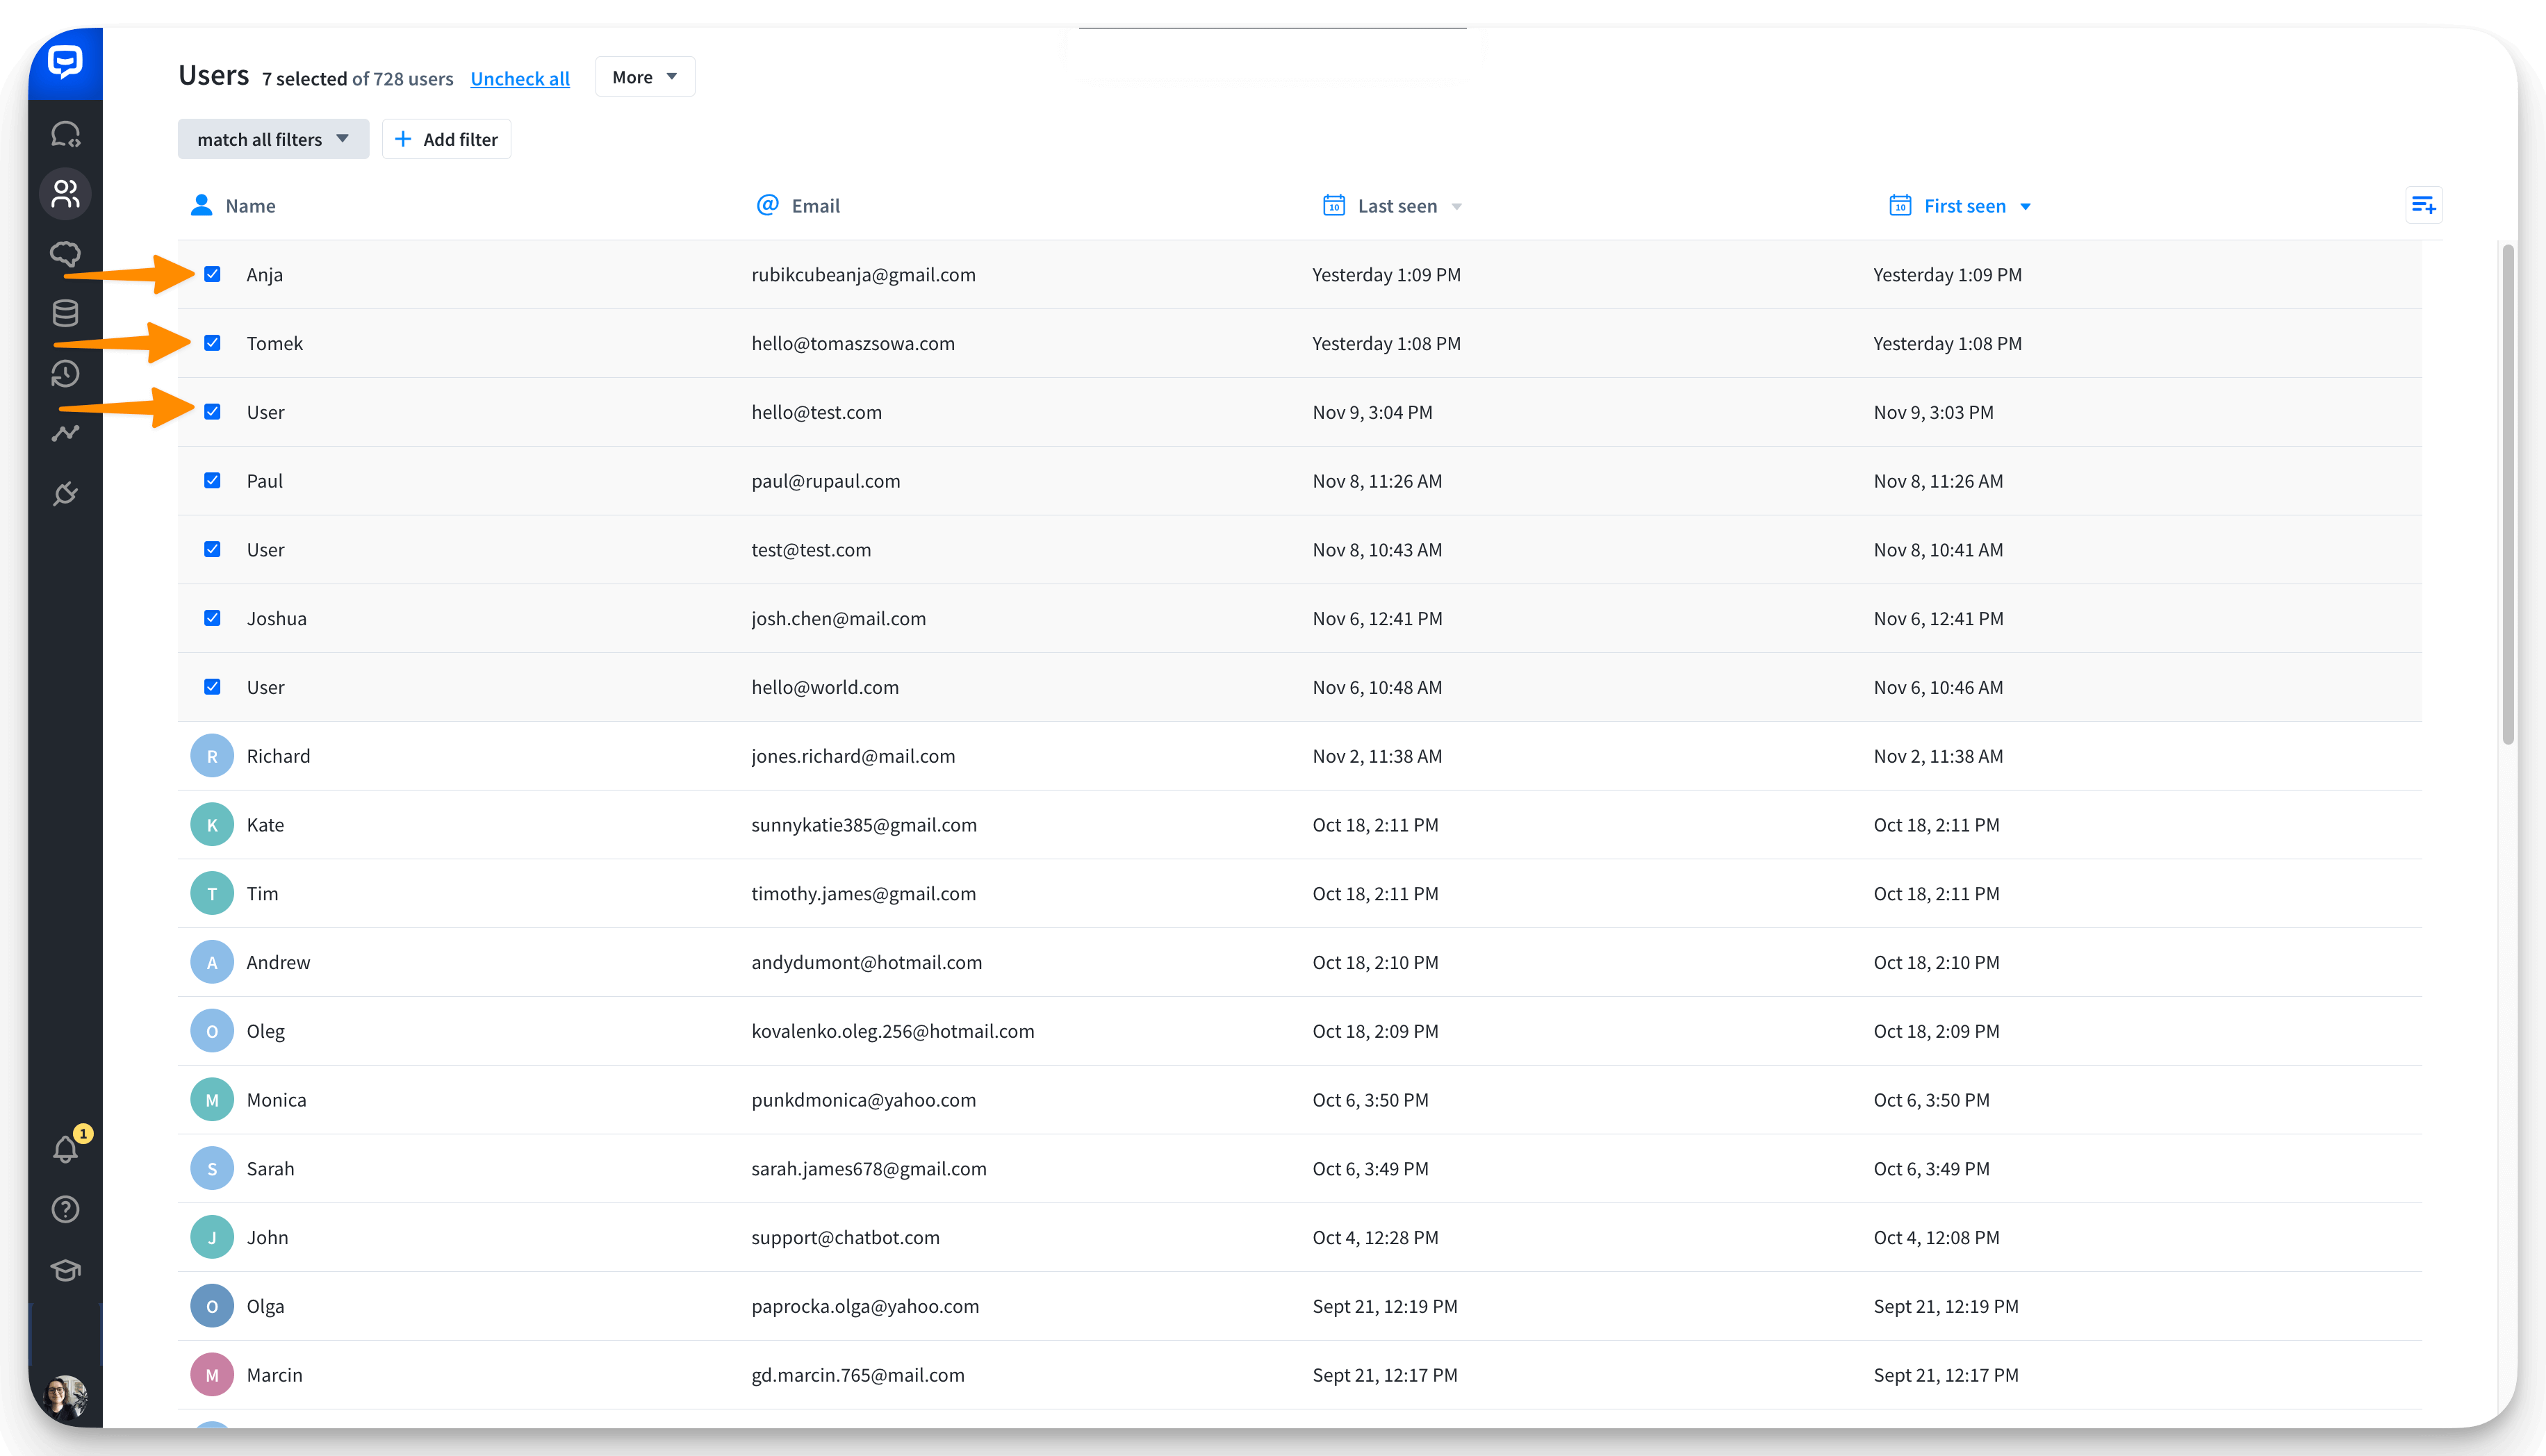The height and width of the screenshot is (1456, 2546).
Task: Click the name Monica in list
Action: click(x=276, y=1100)
